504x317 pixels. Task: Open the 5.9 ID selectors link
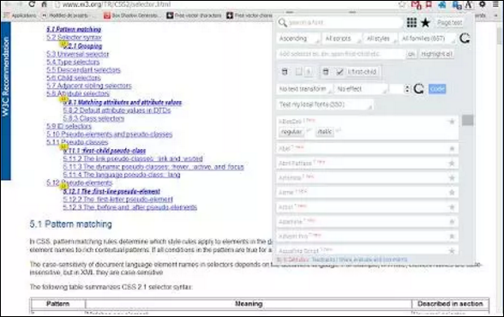(x=69, y=127)
